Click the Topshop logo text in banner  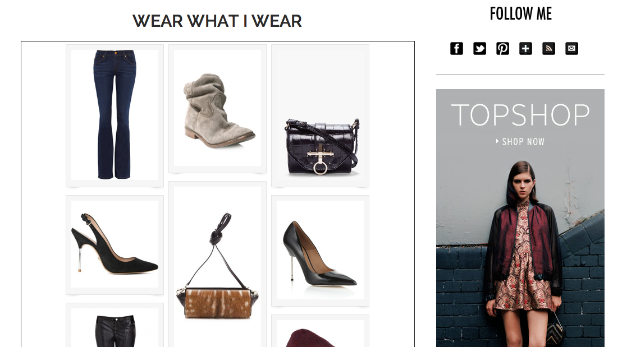coord(520,115)
